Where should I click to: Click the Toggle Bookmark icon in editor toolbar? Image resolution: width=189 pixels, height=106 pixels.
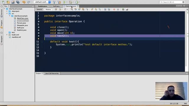(x=100, y=9)
